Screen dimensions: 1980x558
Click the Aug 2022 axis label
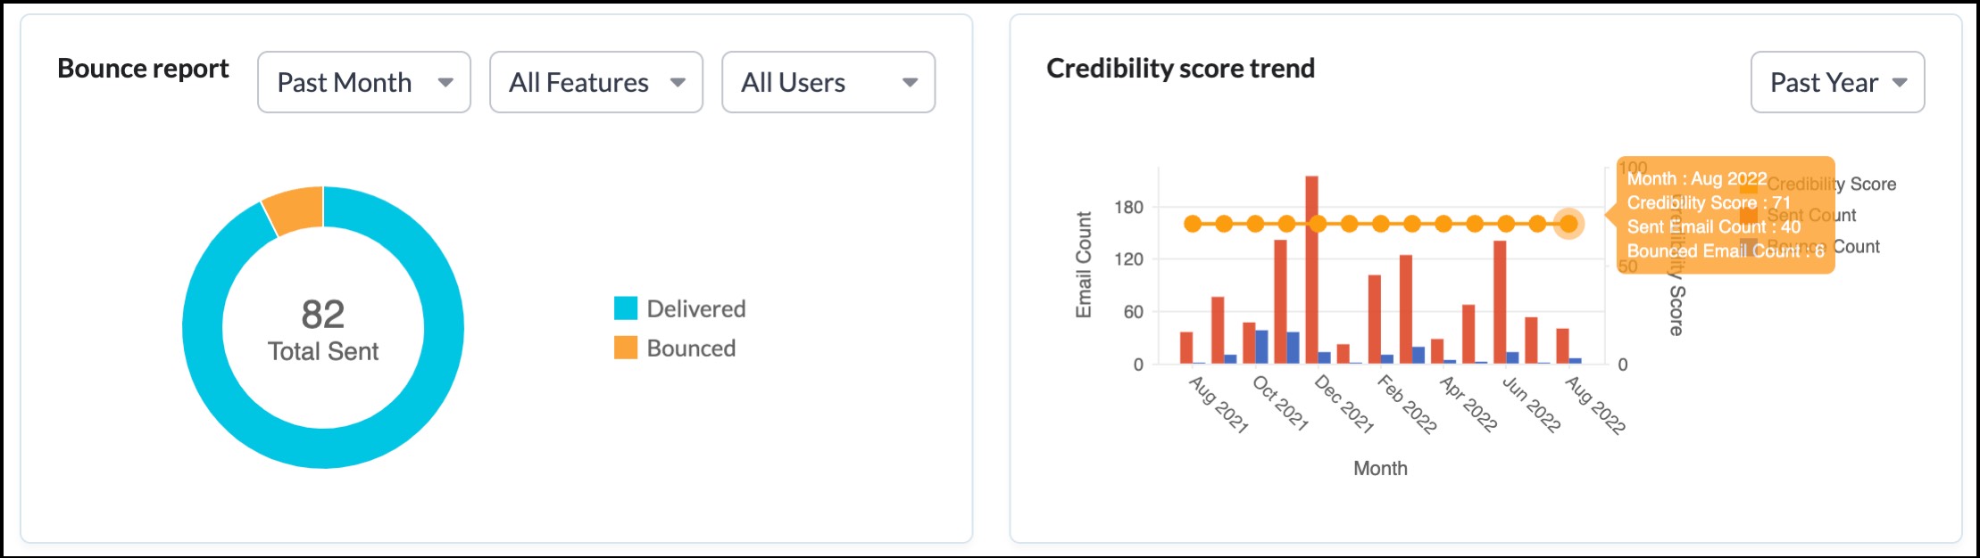[x=1595, y=404]
